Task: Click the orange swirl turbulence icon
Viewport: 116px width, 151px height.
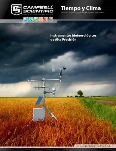Action: point(41,19)
